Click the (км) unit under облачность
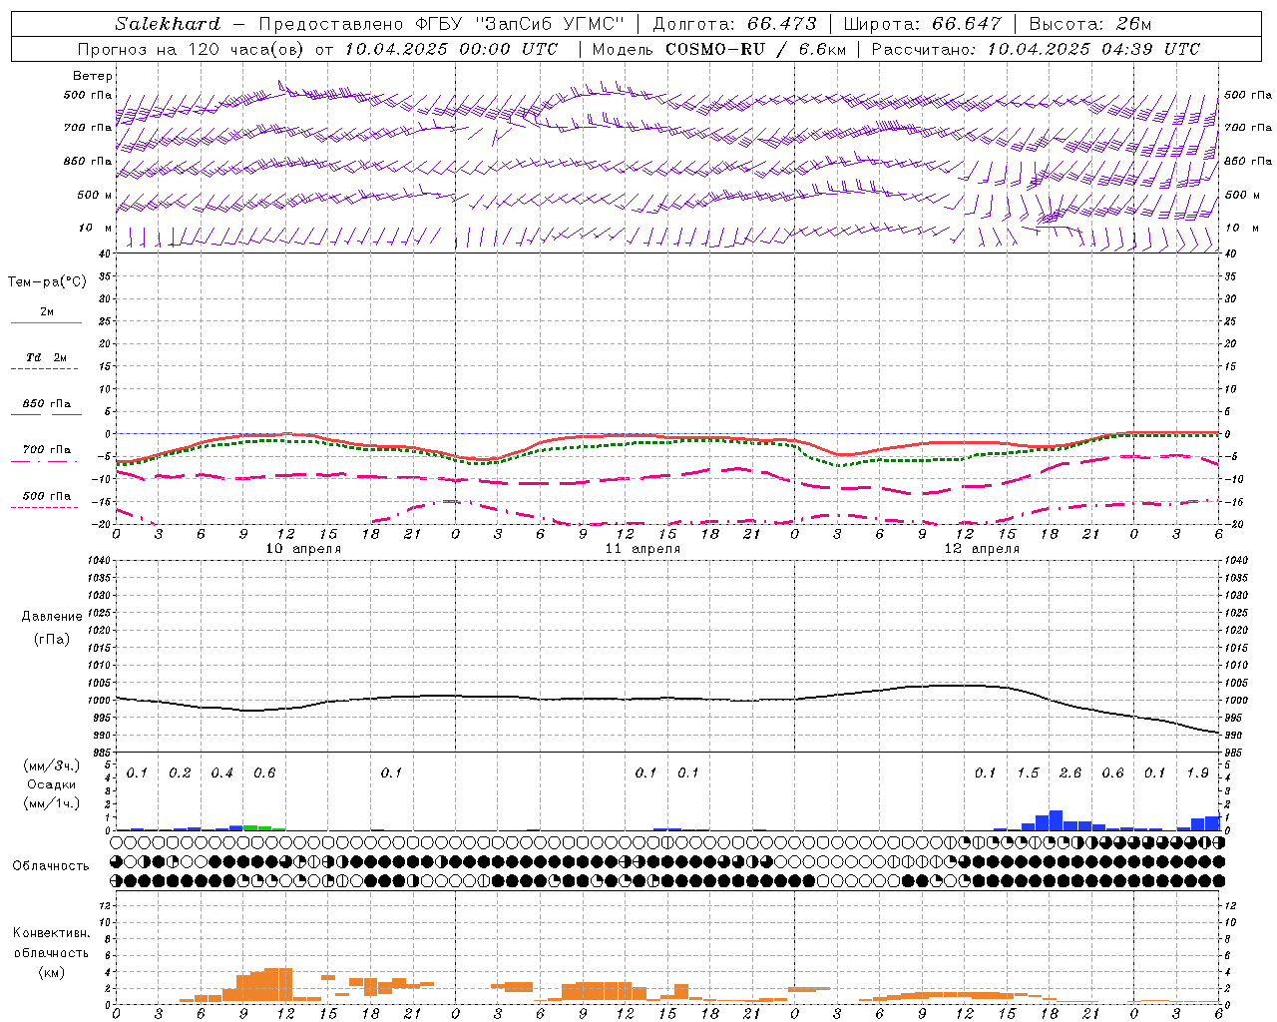This screenshot has width=1277, height=1022. point(51,972)
